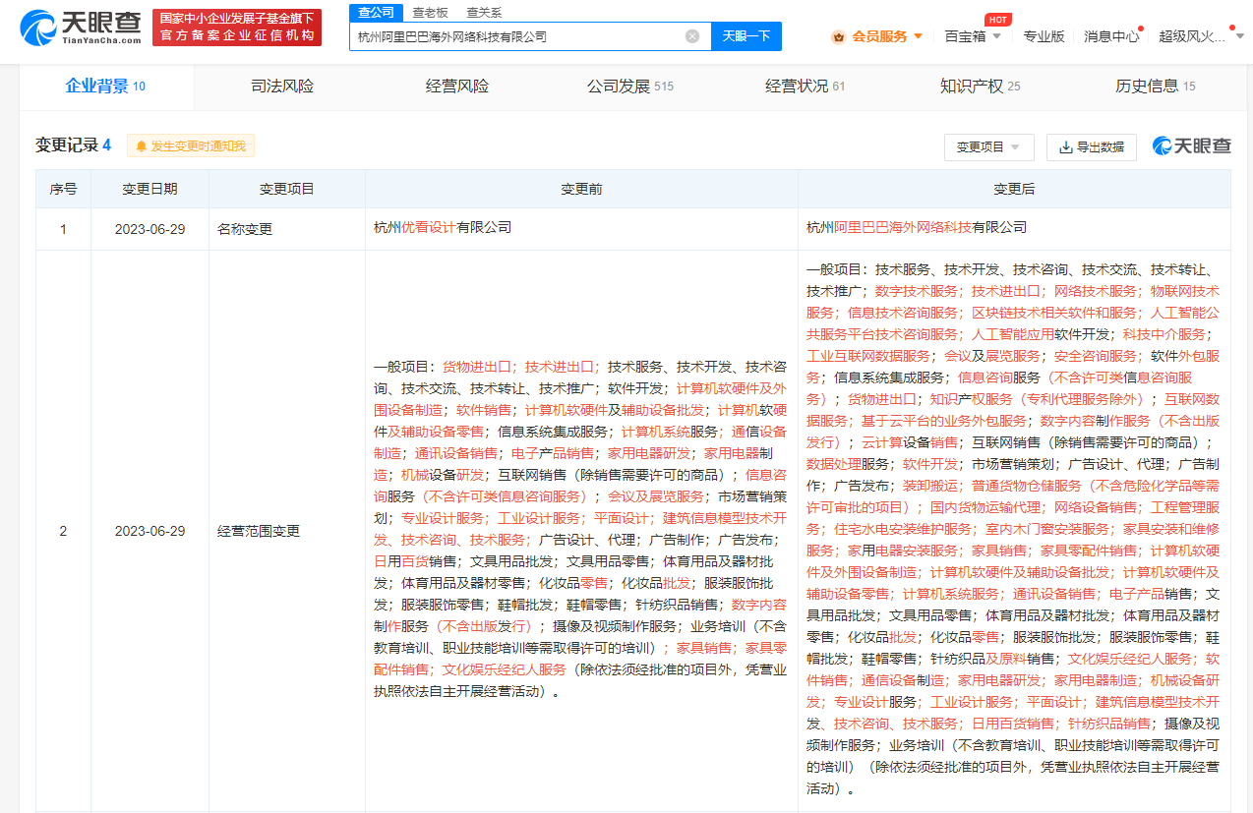Switch to the 经营风险 tab
The width and height of the screenshot is (1253, 813).
[x=457, y=87]
